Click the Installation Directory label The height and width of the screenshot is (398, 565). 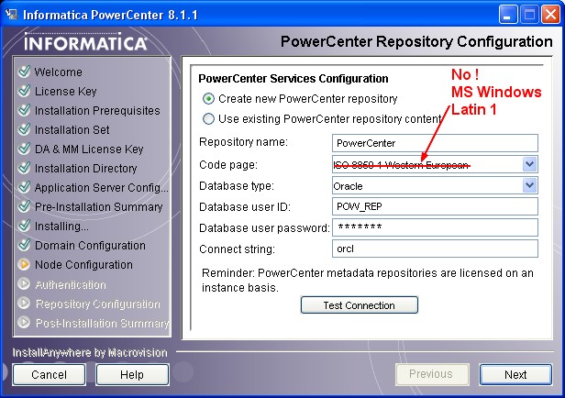coord(86,168)
